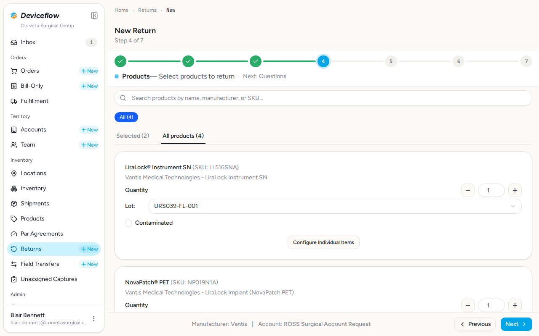This screenshot has height=336, width=539.
Task: Open the Orders cart icon
Action: point(14,71)
